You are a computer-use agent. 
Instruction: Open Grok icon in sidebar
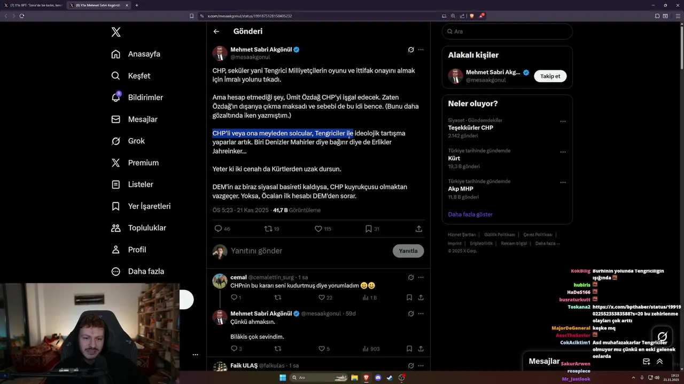tap(115, 141)
